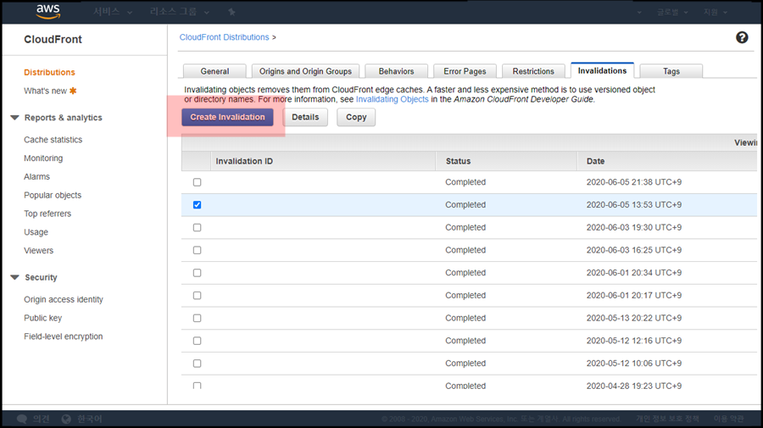
Task: Click the AWS logo
Action: click(47, 12)
